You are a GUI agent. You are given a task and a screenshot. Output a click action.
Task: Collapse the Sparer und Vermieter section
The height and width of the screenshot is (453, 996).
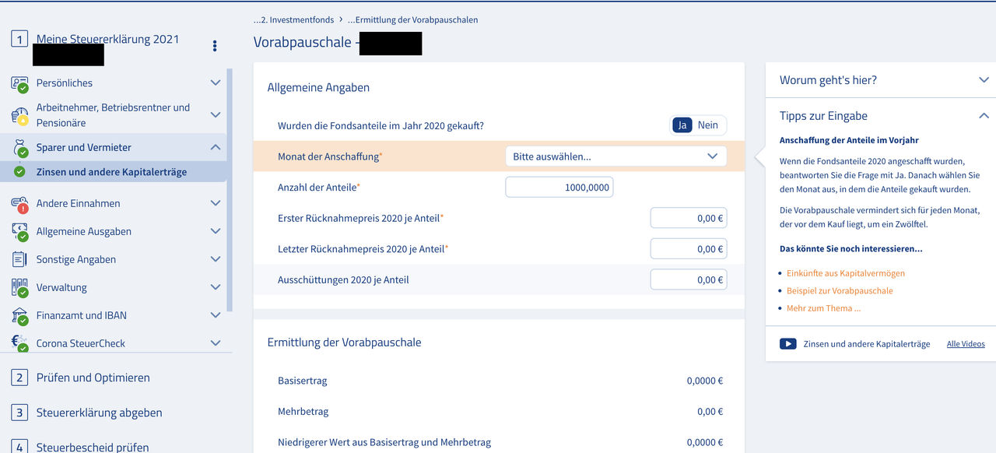tap(216, 147)
